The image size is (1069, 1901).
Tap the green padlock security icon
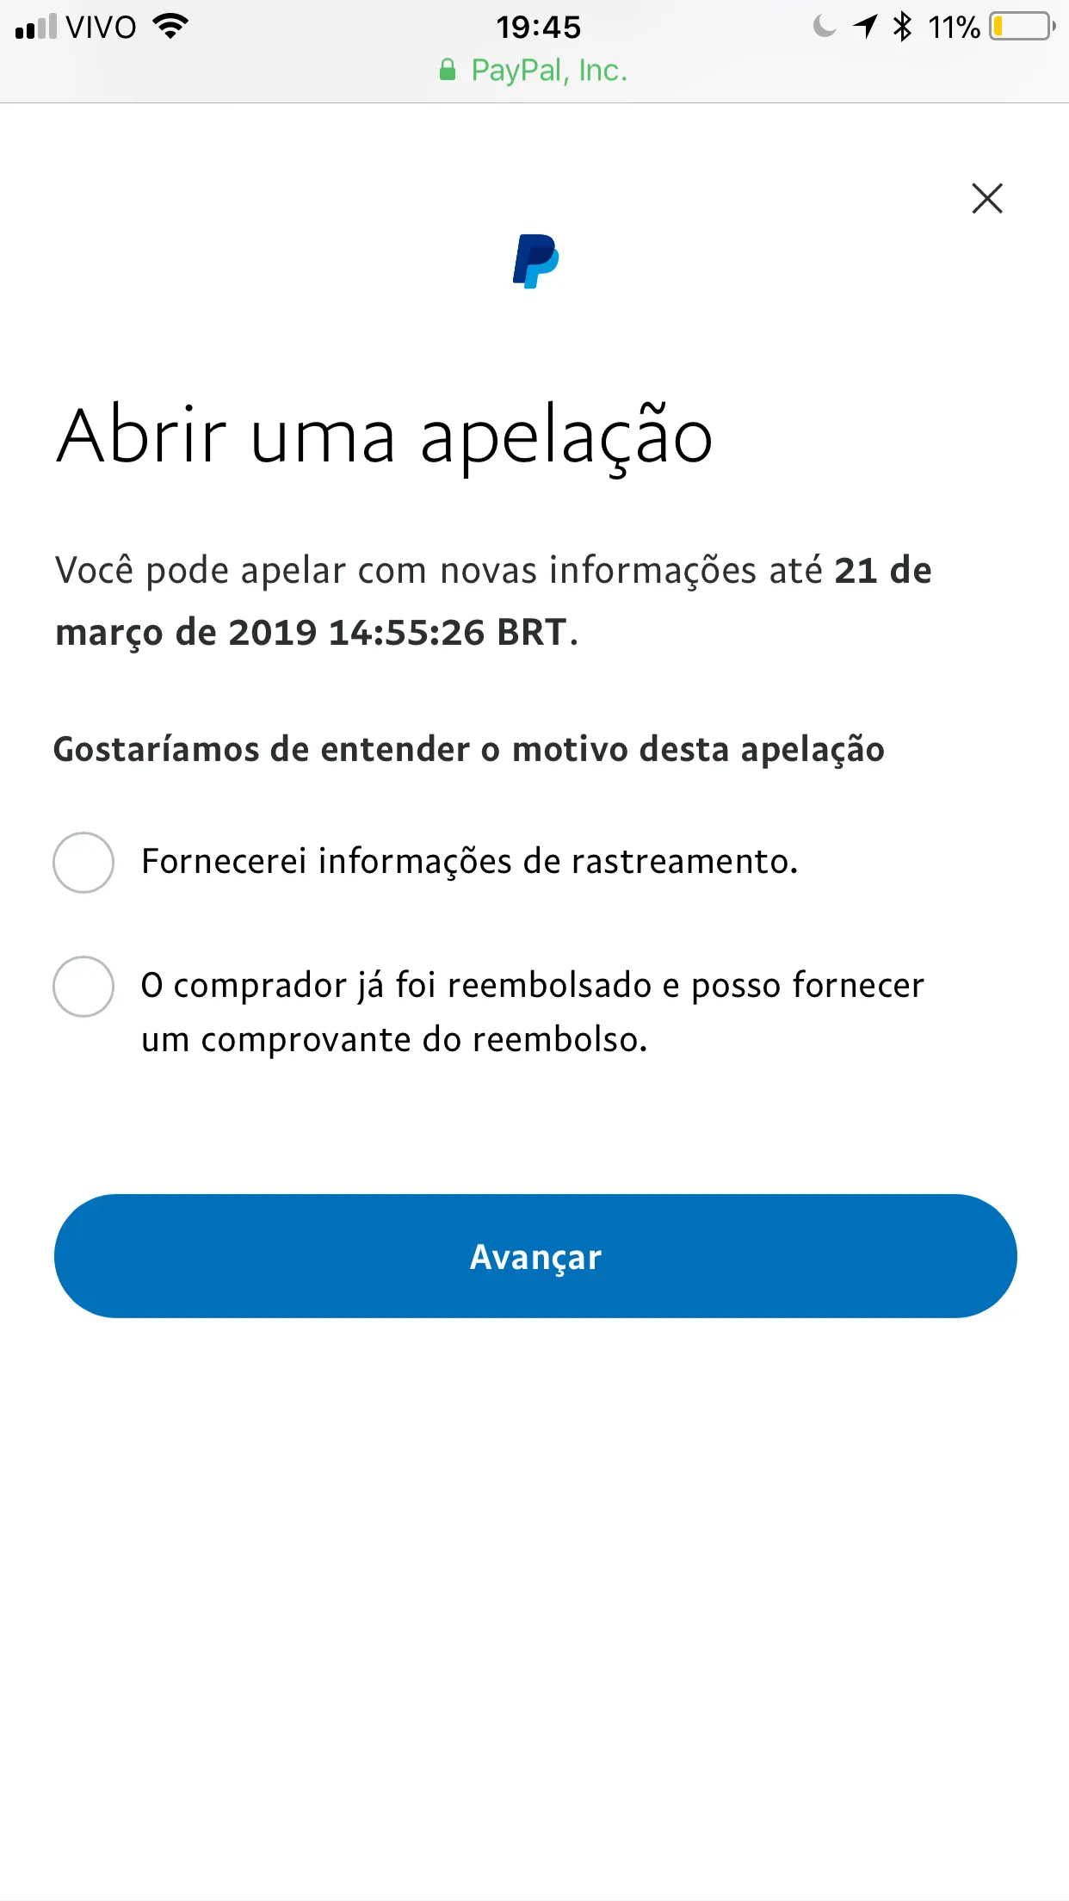click(448, 70)
